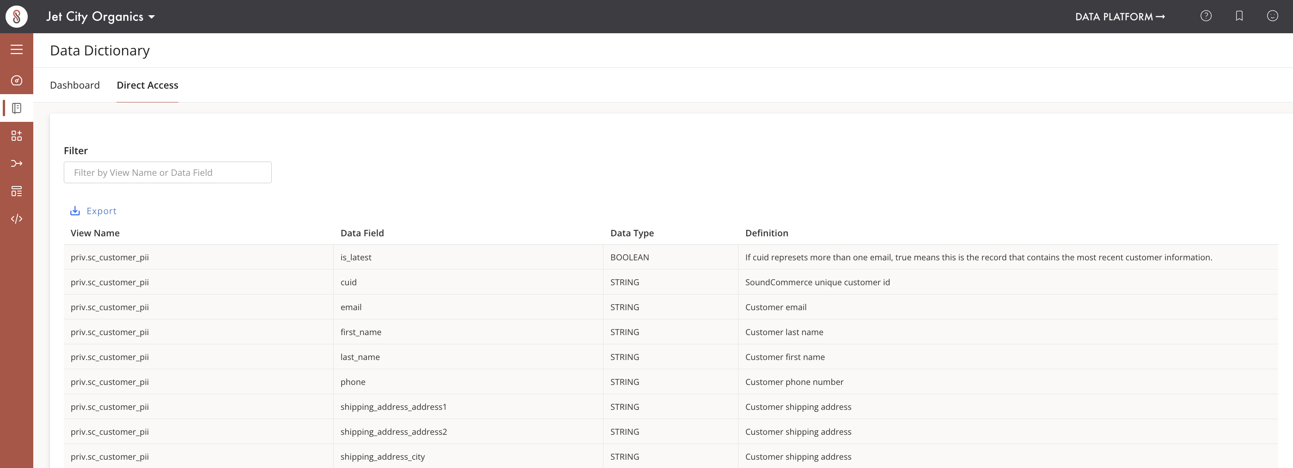The height and width of the screenshot is (468, 1293).
Task: Click STRING type in the email row
Action: point(624,307)
